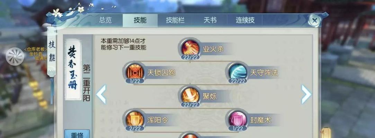Screen dimensions: 375x138
Task: Select the 业火杀 skill icon
Action: coord(190,48)
